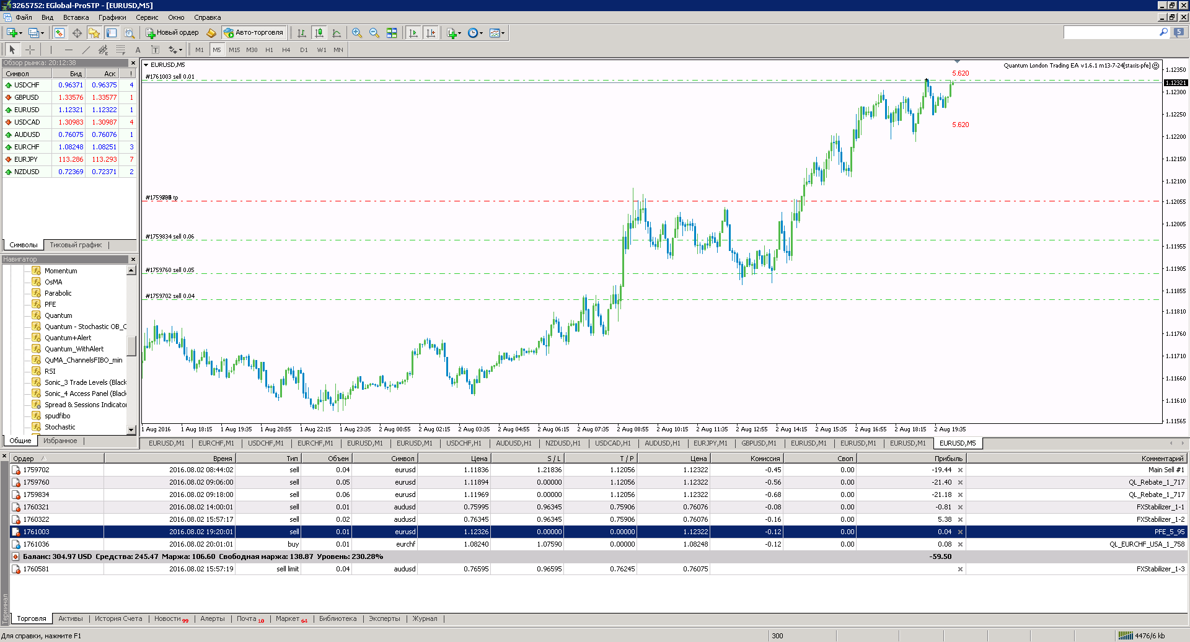Open the periodicity clock dropdown
The width and height of the screenshot is (1190, 642).
coord(475,33)
